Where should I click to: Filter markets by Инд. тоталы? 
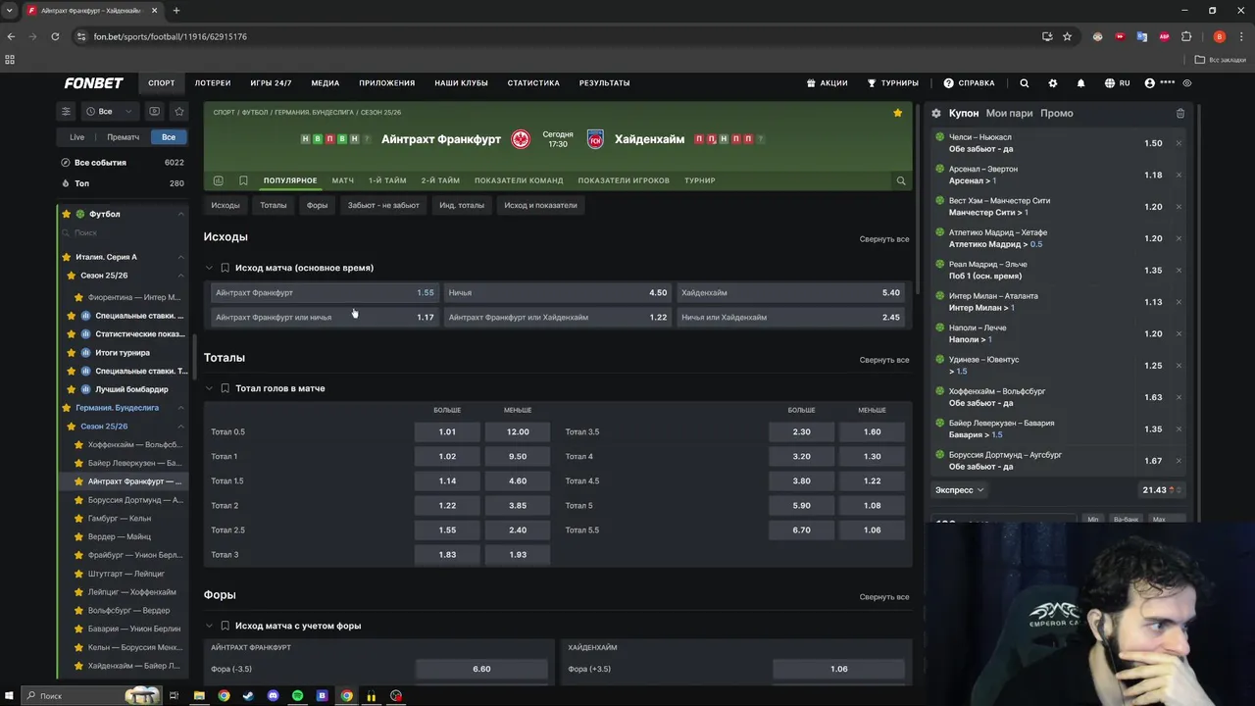(462, 205)
